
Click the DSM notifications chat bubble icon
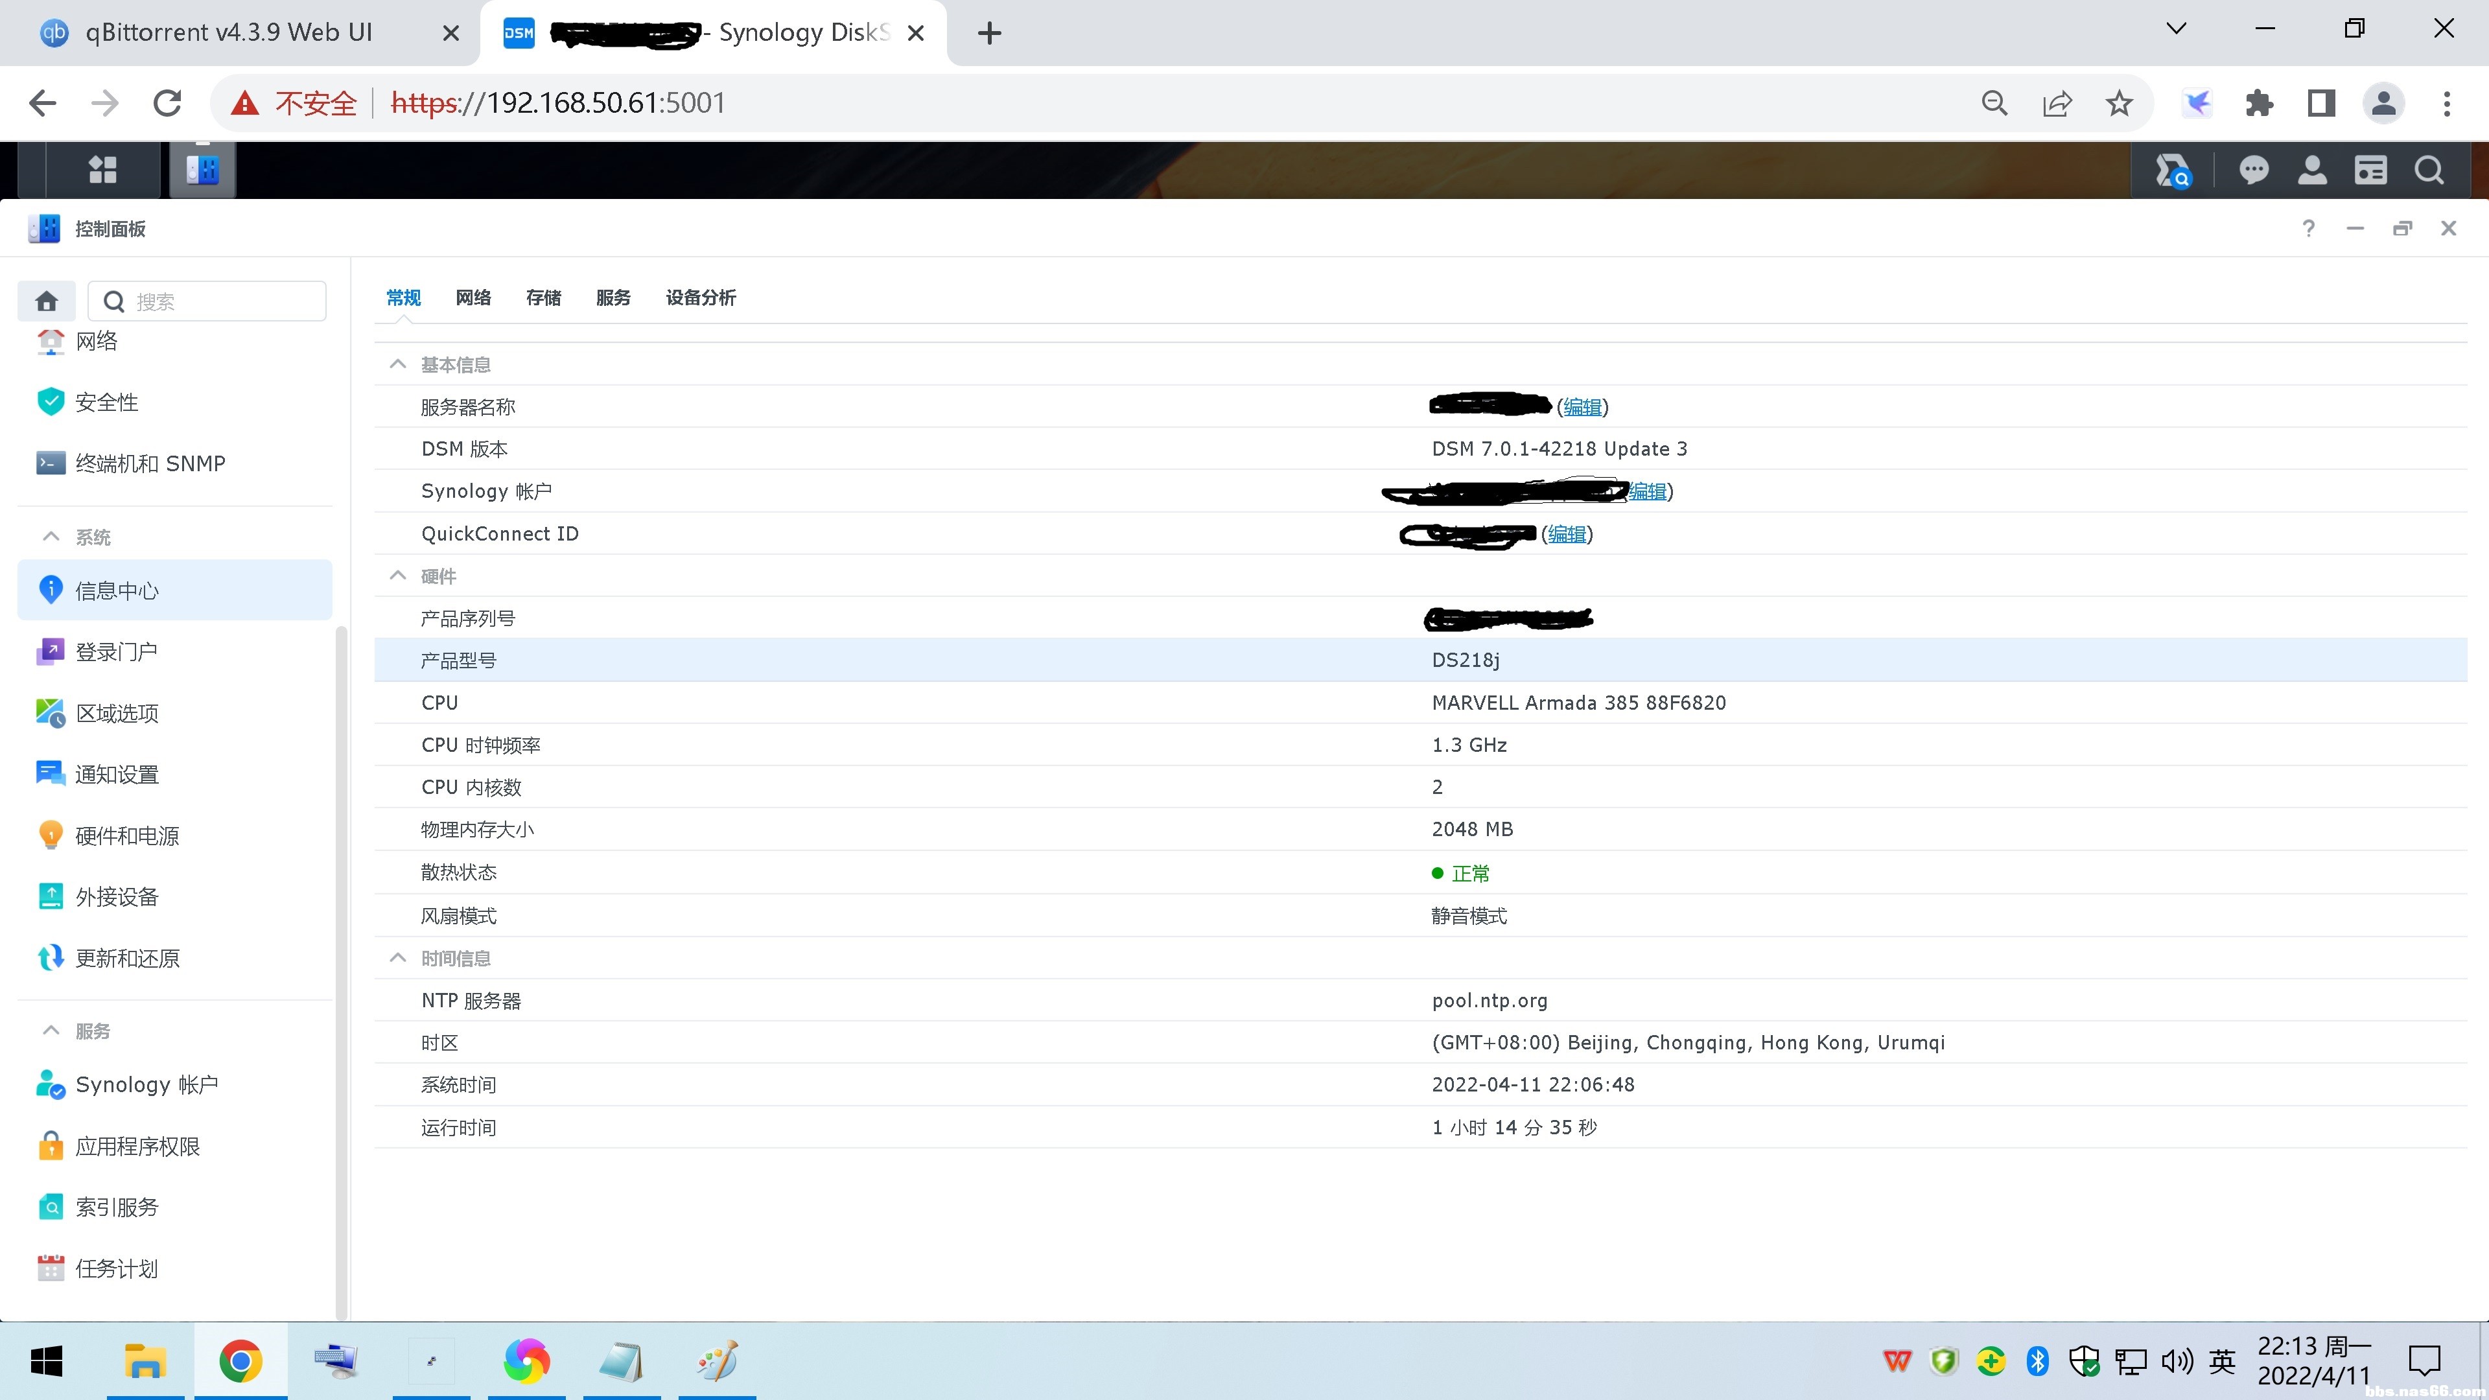2253,170
